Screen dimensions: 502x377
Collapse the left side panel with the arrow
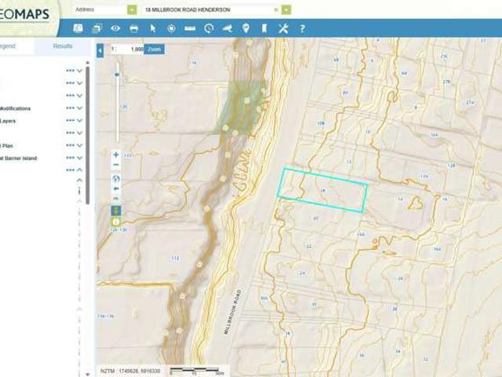[x=100, y=49]
